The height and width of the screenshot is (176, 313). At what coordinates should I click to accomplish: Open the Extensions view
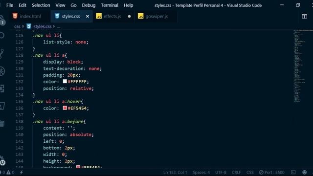tap(2, 88)
